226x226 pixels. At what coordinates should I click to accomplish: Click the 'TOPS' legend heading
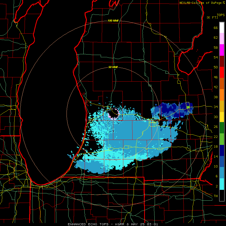[x=221, y=15]
